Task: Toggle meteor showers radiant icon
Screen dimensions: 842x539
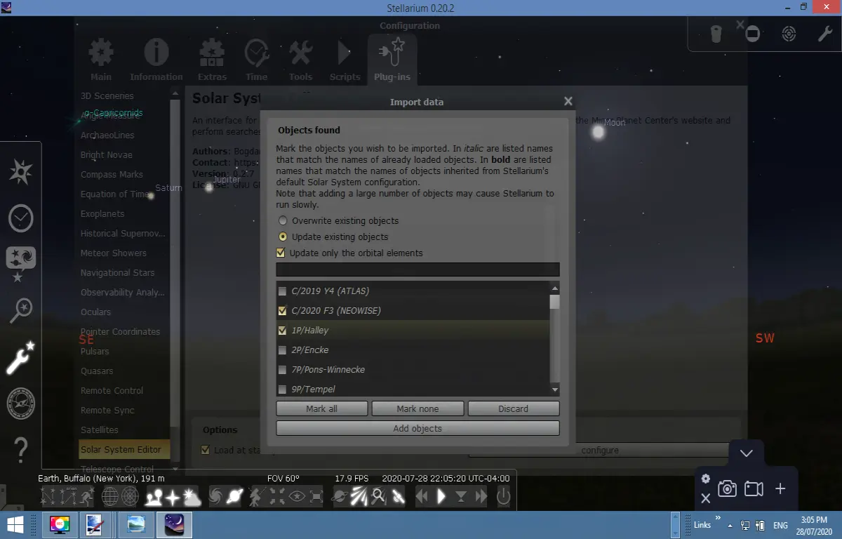Action: (359, 497)
